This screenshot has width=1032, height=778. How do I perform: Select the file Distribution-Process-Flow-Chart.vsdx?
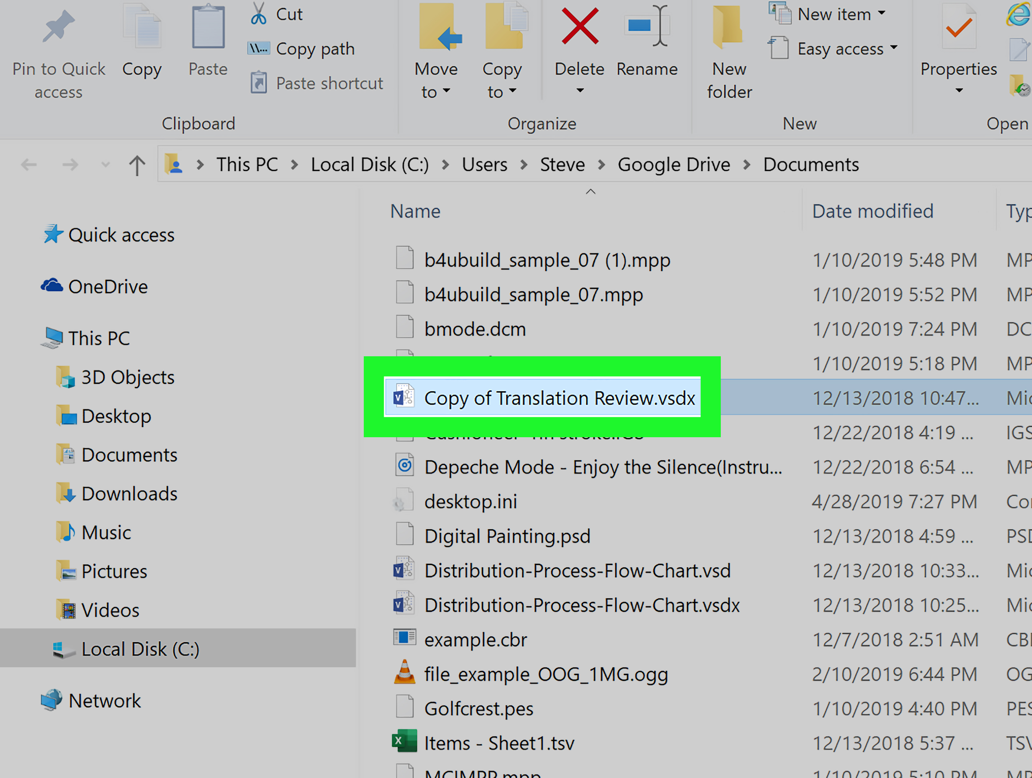[582, 605]
